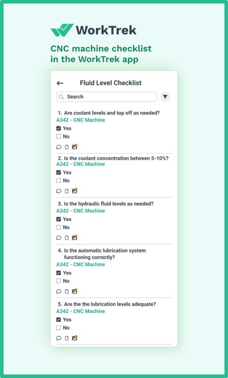Open the filter funnel button
This screenshot has height=378, width=228.
pyautogui.click(x=165, y=97)
